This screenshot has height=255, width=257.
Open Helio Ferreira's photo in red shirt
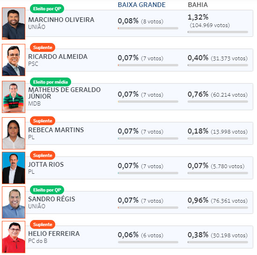click(14, 237)
